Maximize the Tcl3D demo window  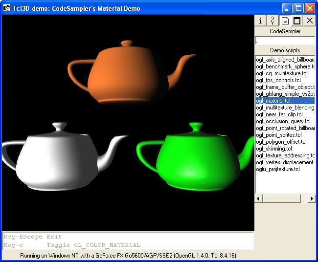click(x=298, y=8)
